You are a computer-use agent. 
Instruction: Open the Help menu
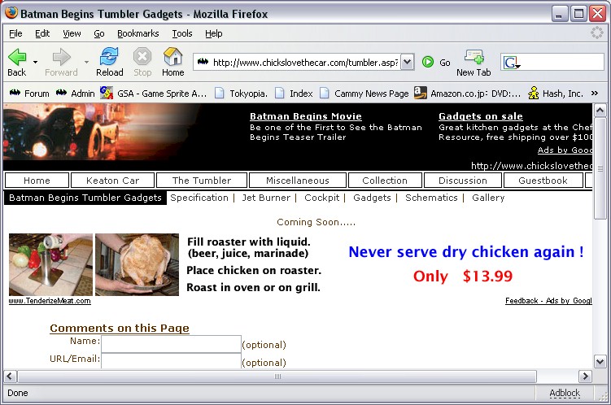(213, 33)
